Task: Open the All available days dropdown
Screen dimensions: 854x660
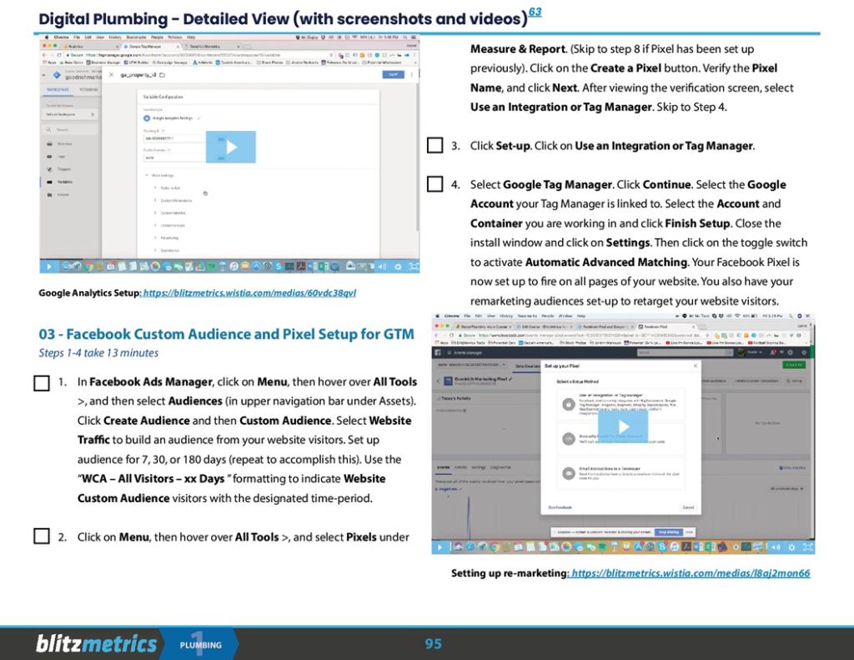Action: click(786, 488)
